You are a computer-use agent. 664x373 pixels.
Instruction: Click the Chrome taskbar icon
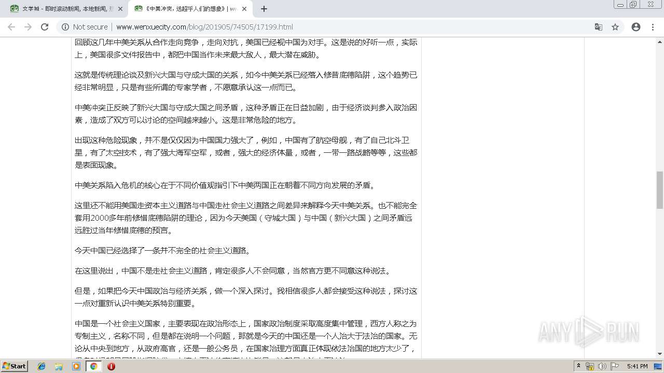94,366
